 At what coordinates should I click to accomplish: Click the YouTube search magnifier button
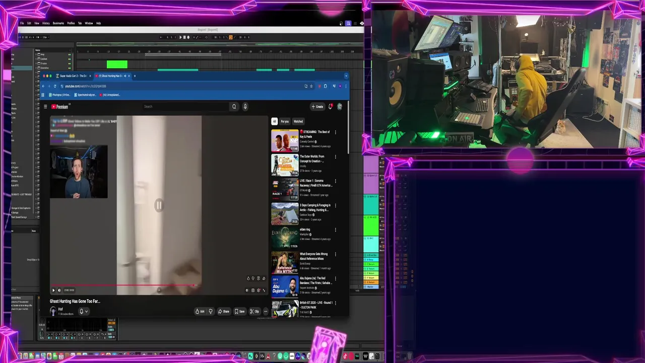[x=234, y=106]
